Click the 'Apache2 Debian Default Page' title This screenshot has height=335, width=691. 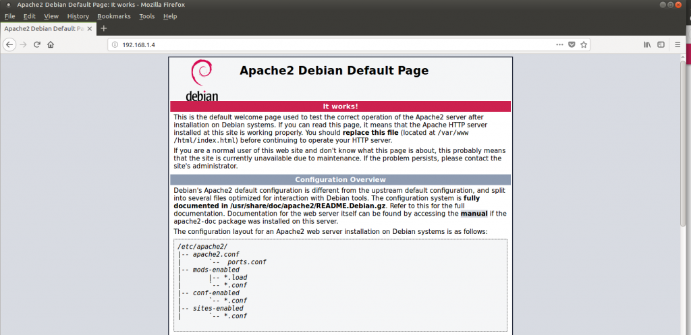tap(334, 70)
